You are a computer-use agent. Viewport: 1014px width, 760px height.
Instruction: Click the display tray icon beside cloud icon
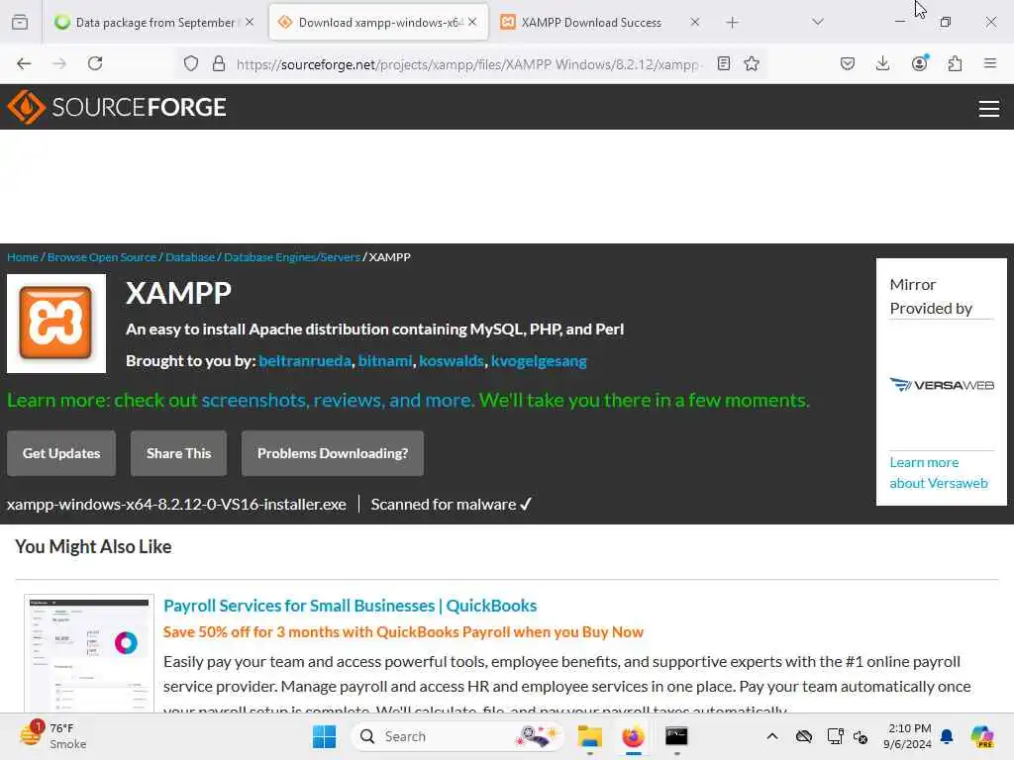pyautogui.click(x=835, y=736)
